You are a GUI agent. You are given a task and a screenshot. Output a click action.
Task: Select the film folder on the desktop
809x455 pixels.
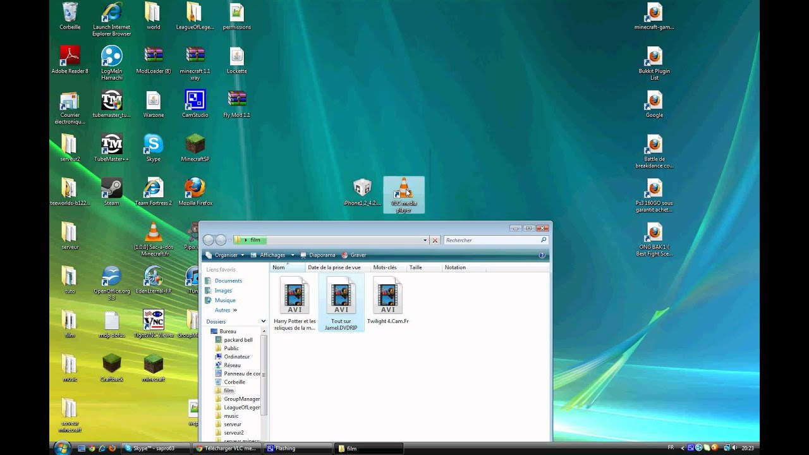tap(70, 324)
